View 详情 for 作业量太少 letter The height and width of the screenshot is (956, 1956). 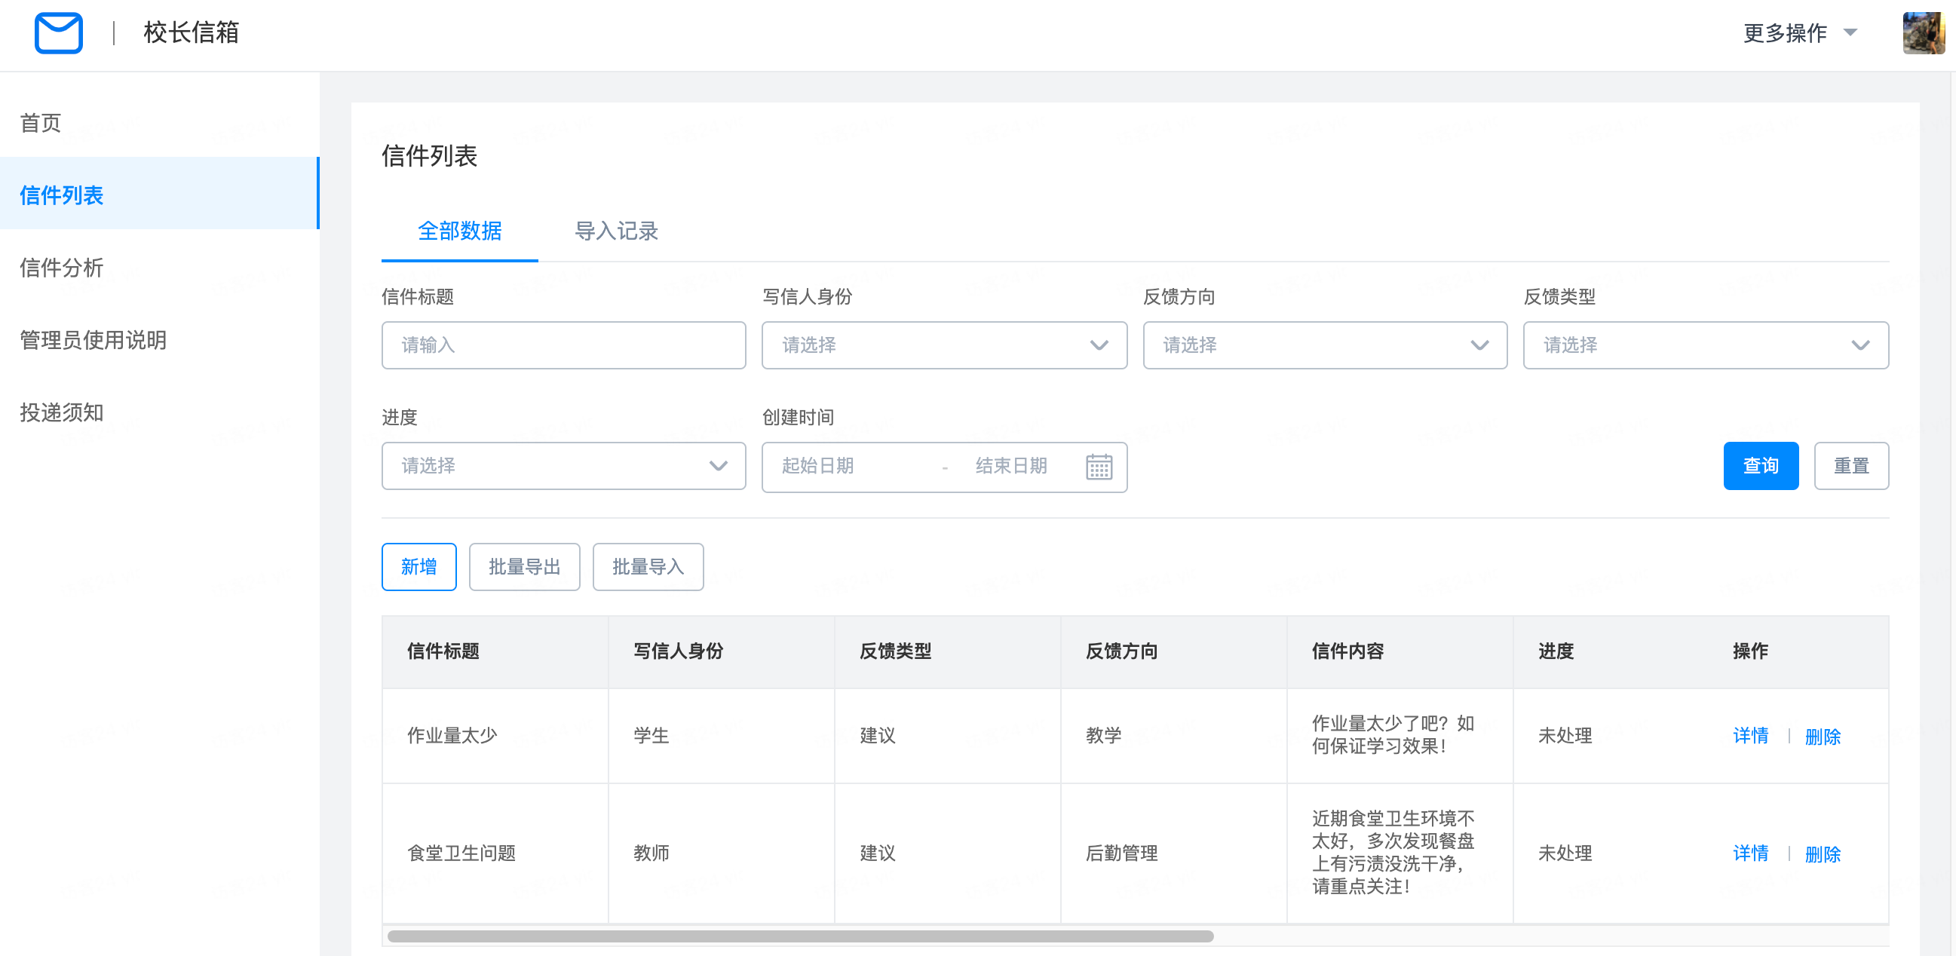1749,735
